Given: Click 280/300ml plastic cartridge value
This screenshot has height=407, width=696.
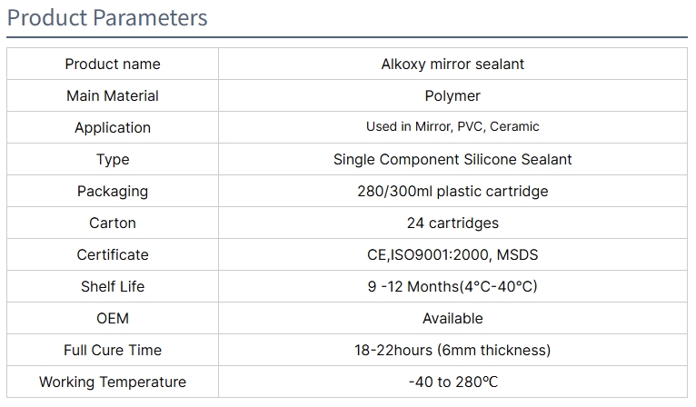Looking at the screenshot, I should [x=452, y=192].
